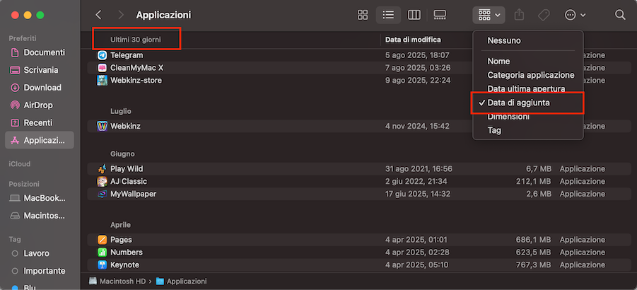Click the tag toolbar icon
Screen dimensions: 637x290
[x=544, y=15]
